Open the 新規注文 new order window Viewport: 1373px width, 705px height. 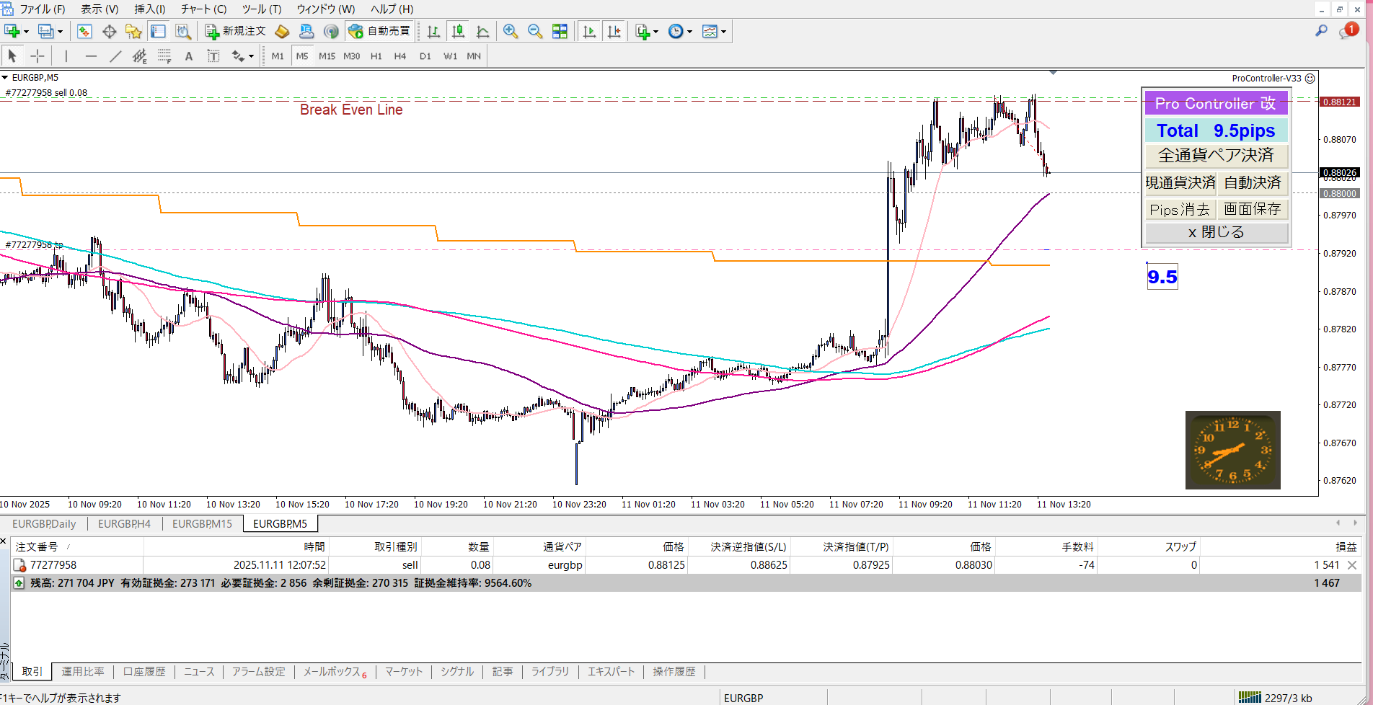click(x=236, y=31)
